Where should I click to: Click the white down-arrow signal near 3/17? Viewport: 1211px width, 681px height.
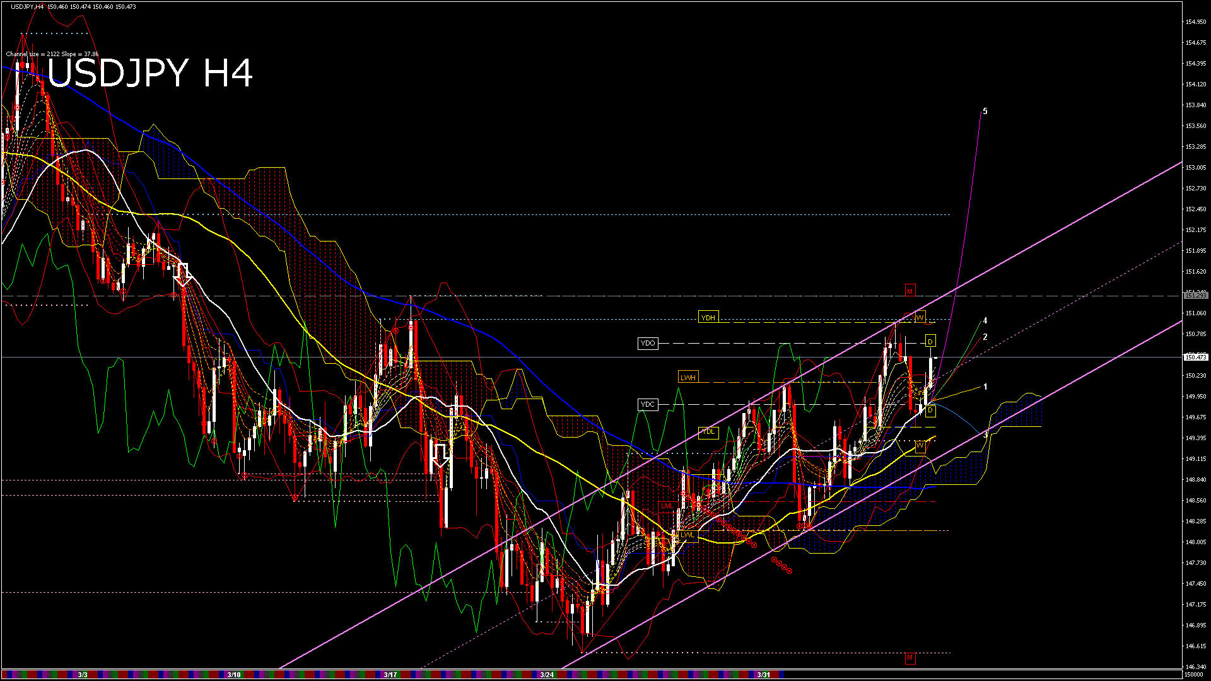(442, 455)
